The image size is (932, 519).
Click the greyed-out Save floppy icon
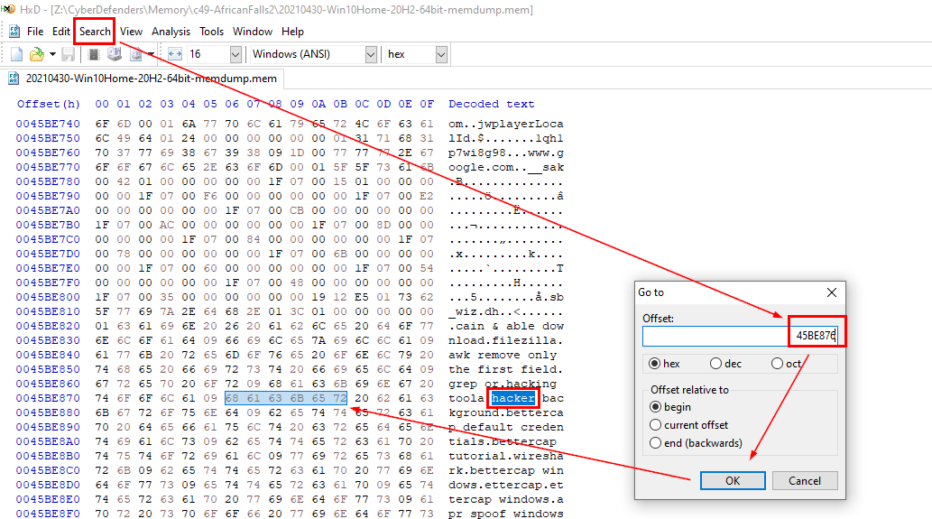pyautogui.click(x=69, y=54)
